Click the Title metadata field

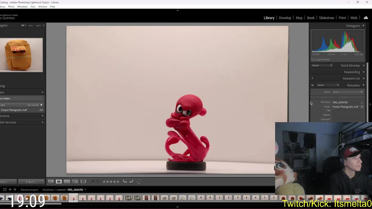[348, 111]
